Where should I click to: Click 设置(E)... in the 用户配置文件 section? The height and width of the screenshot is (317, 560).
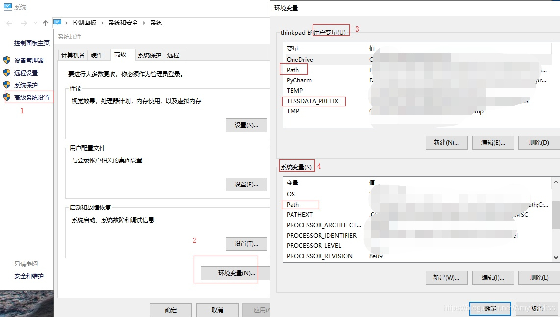point(246,184)
